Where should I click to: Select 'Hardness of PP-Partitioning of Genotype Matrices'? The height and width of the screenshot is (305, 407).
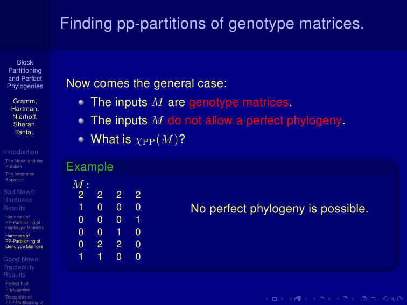tap(24, 241)
